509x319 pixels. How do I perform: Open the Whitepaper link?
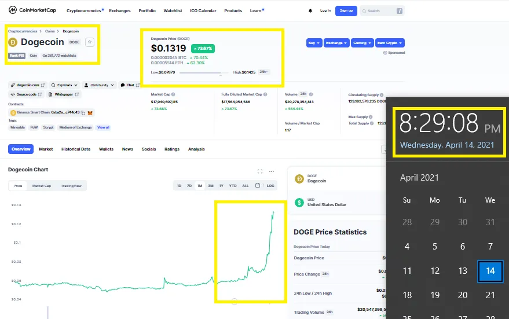click(64, 94)
